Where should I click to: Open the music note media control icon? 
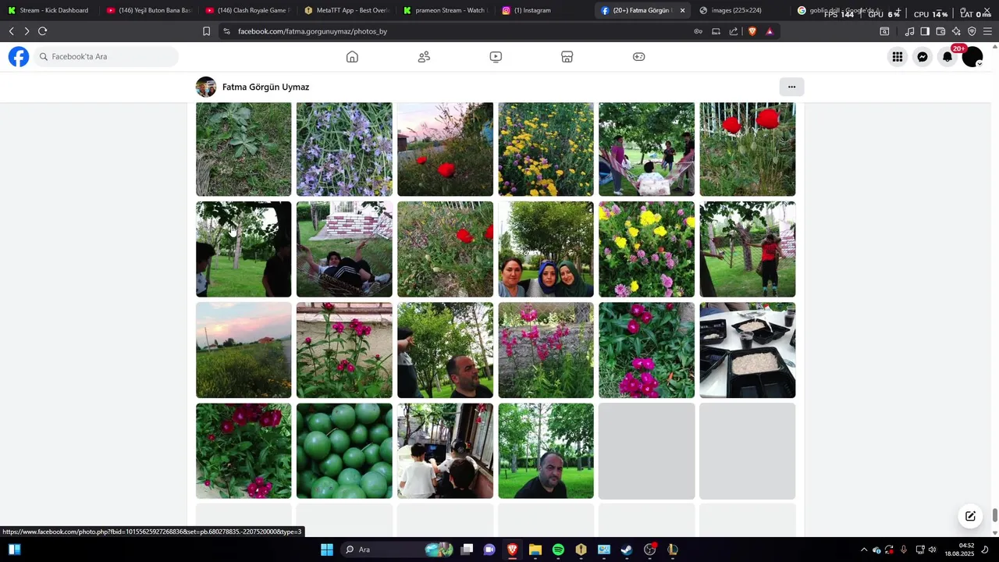(909, 31)
